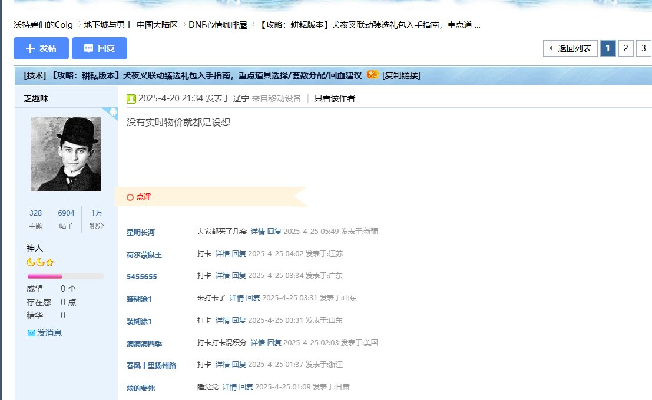Click the moon and star level icons
652x400 pixels.
click(x=40, y=262)
